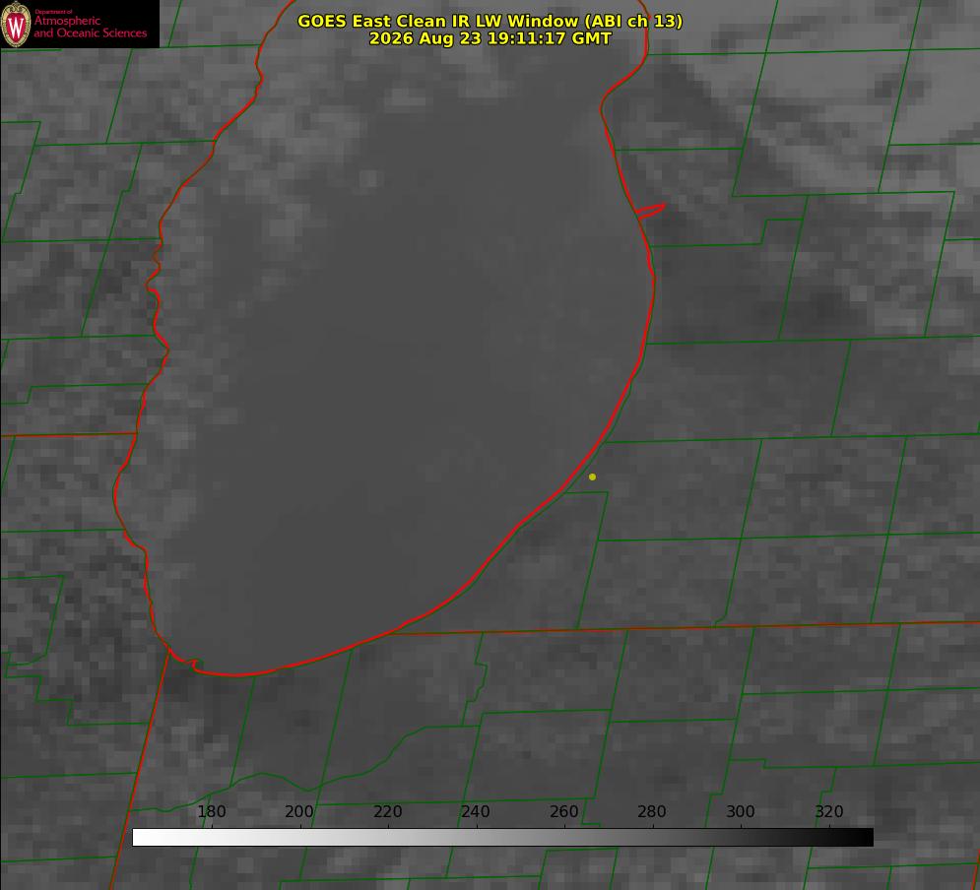Viewport: 980px width, 890px height.
Task: Click the University of Wisconsin crest logo
Action: point(16,24)
